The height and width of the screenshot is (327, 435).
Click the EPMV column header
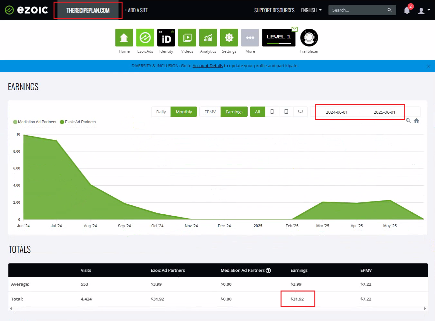click(366, 270)
